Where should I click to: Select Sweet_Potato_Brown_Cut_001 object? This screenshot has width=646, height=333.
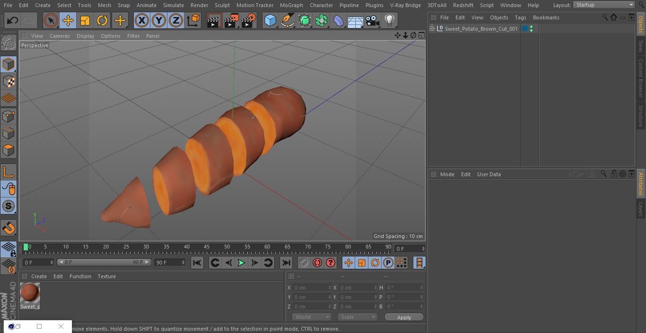[481, 29]
